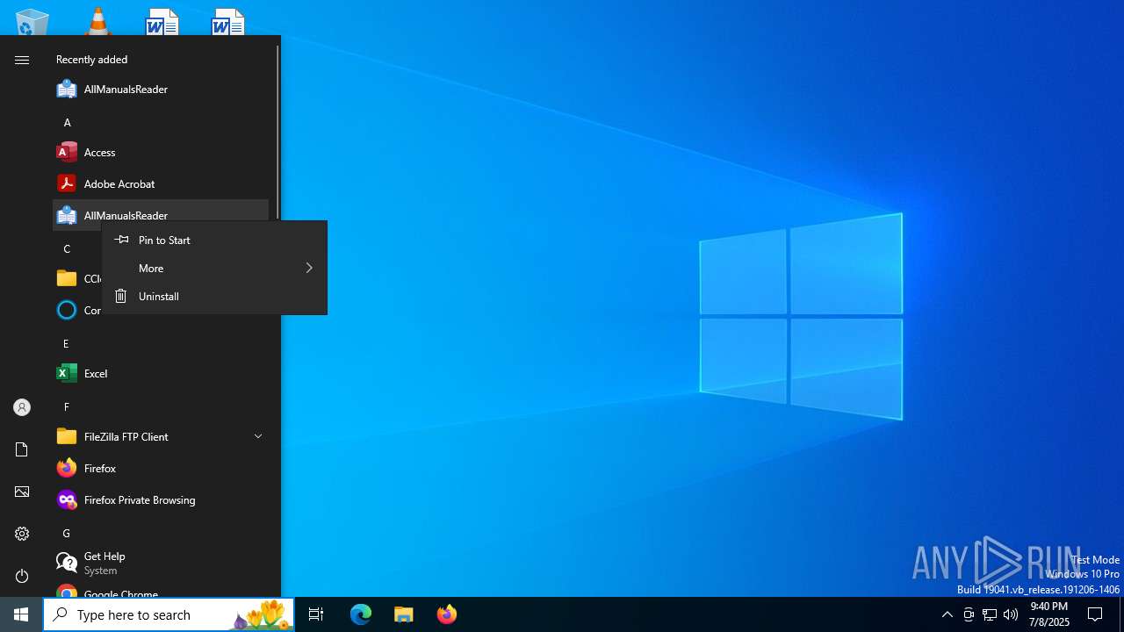
Task: Open Firefox from the taskbar
Action: (447, 614)
